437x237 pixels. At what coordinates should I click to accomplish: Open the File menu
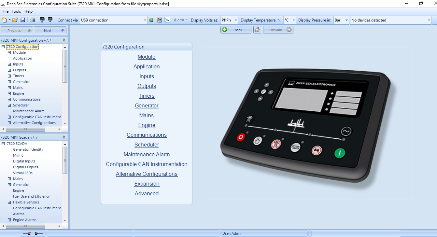pyautogui.click(x=6, y=11)
